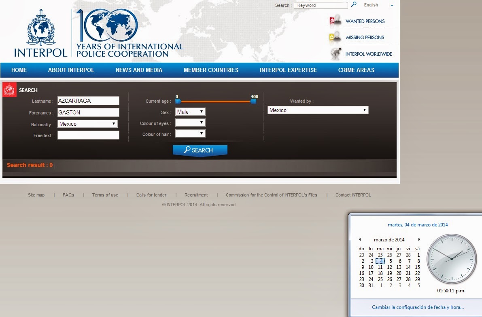This screenshot has height=317, width=482.
Task: Open the ABOUT INTERPOL menu
Action: coord(71,70)
